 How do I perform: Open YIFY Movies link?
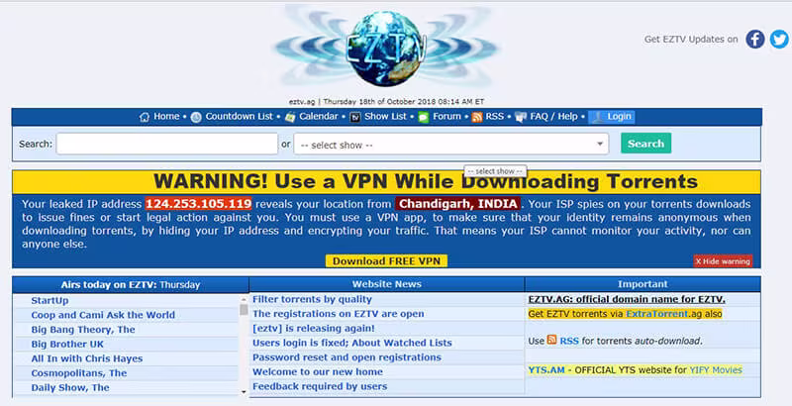point(716,370)
